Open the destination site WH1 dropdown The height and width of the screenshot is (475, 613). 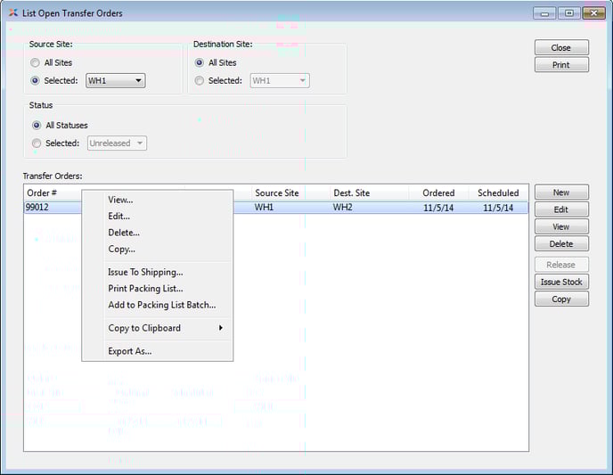tap(279, 81)
